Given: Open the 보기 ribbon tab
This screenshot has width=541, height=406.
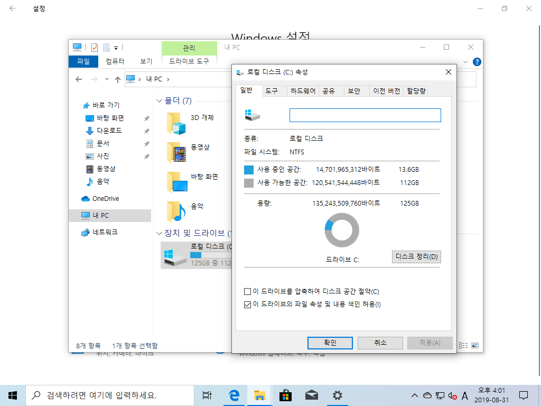Looking at the screenshot, I should [146, 61].
